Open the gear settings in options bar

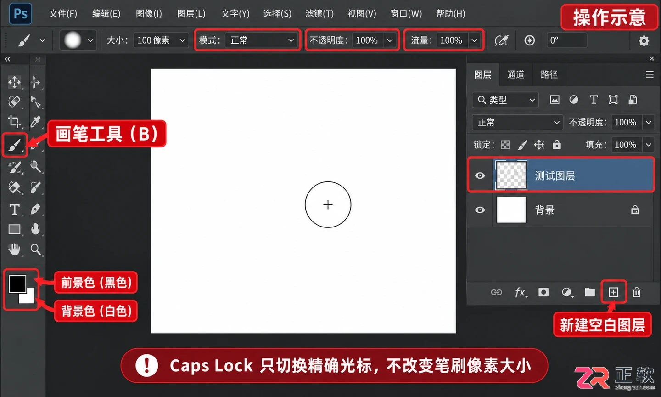click(x=644, y=40)
